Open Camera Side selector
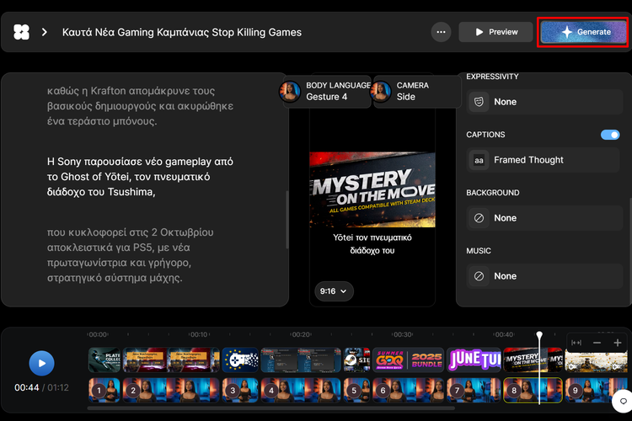The height and width of the screenshot is (421, 632). tap(417, 91)
